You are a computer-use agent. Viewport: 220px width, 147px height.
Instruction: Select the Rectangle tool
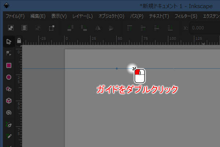click(x=9, y=65)
